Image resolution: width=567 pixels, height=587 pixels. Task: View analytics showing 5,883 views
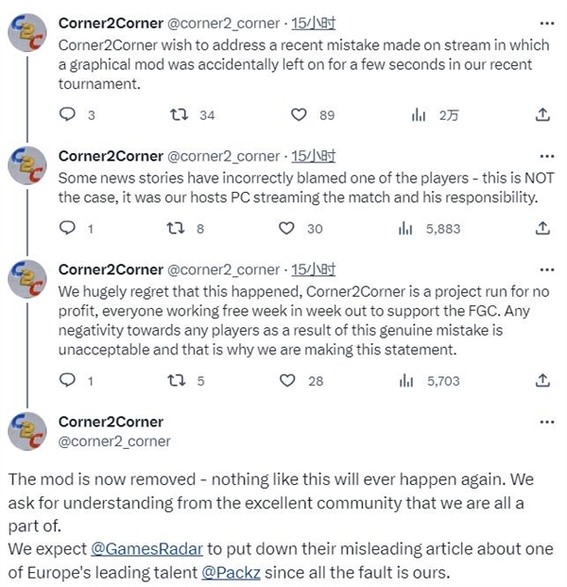click(x=407, y=228)
